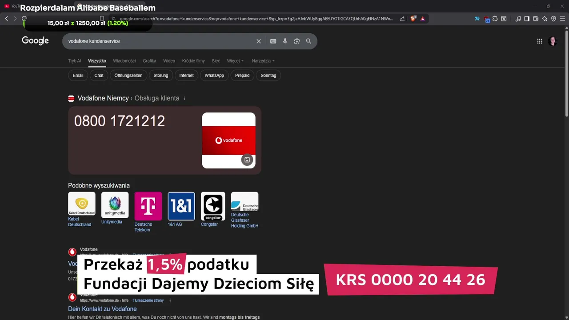Image resolution: width=569 pixels, height=320 pixels.
Task: Expand the Więcej dropdown
Action: click(235, 61)
